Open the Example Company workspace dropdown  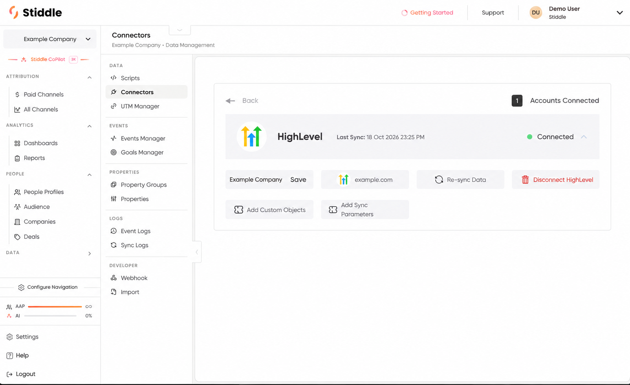click(50, 39)
